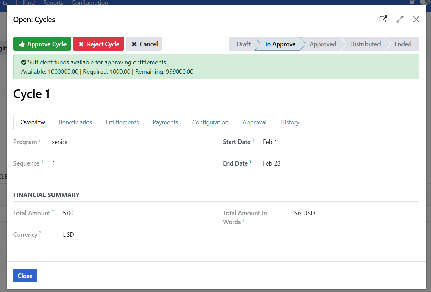Viewport: 431px width, 292px height.
Task: Click the blue Close button
Action: click(25, 276)
